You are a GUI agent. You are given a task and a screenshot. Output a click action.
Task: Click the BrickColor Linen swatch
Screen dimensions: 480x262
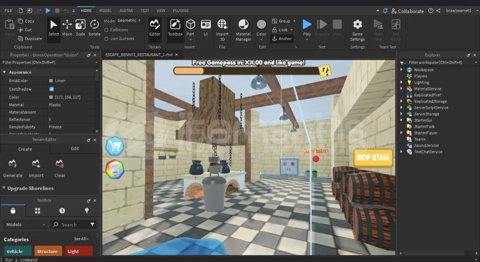click(x=51, y=81)
